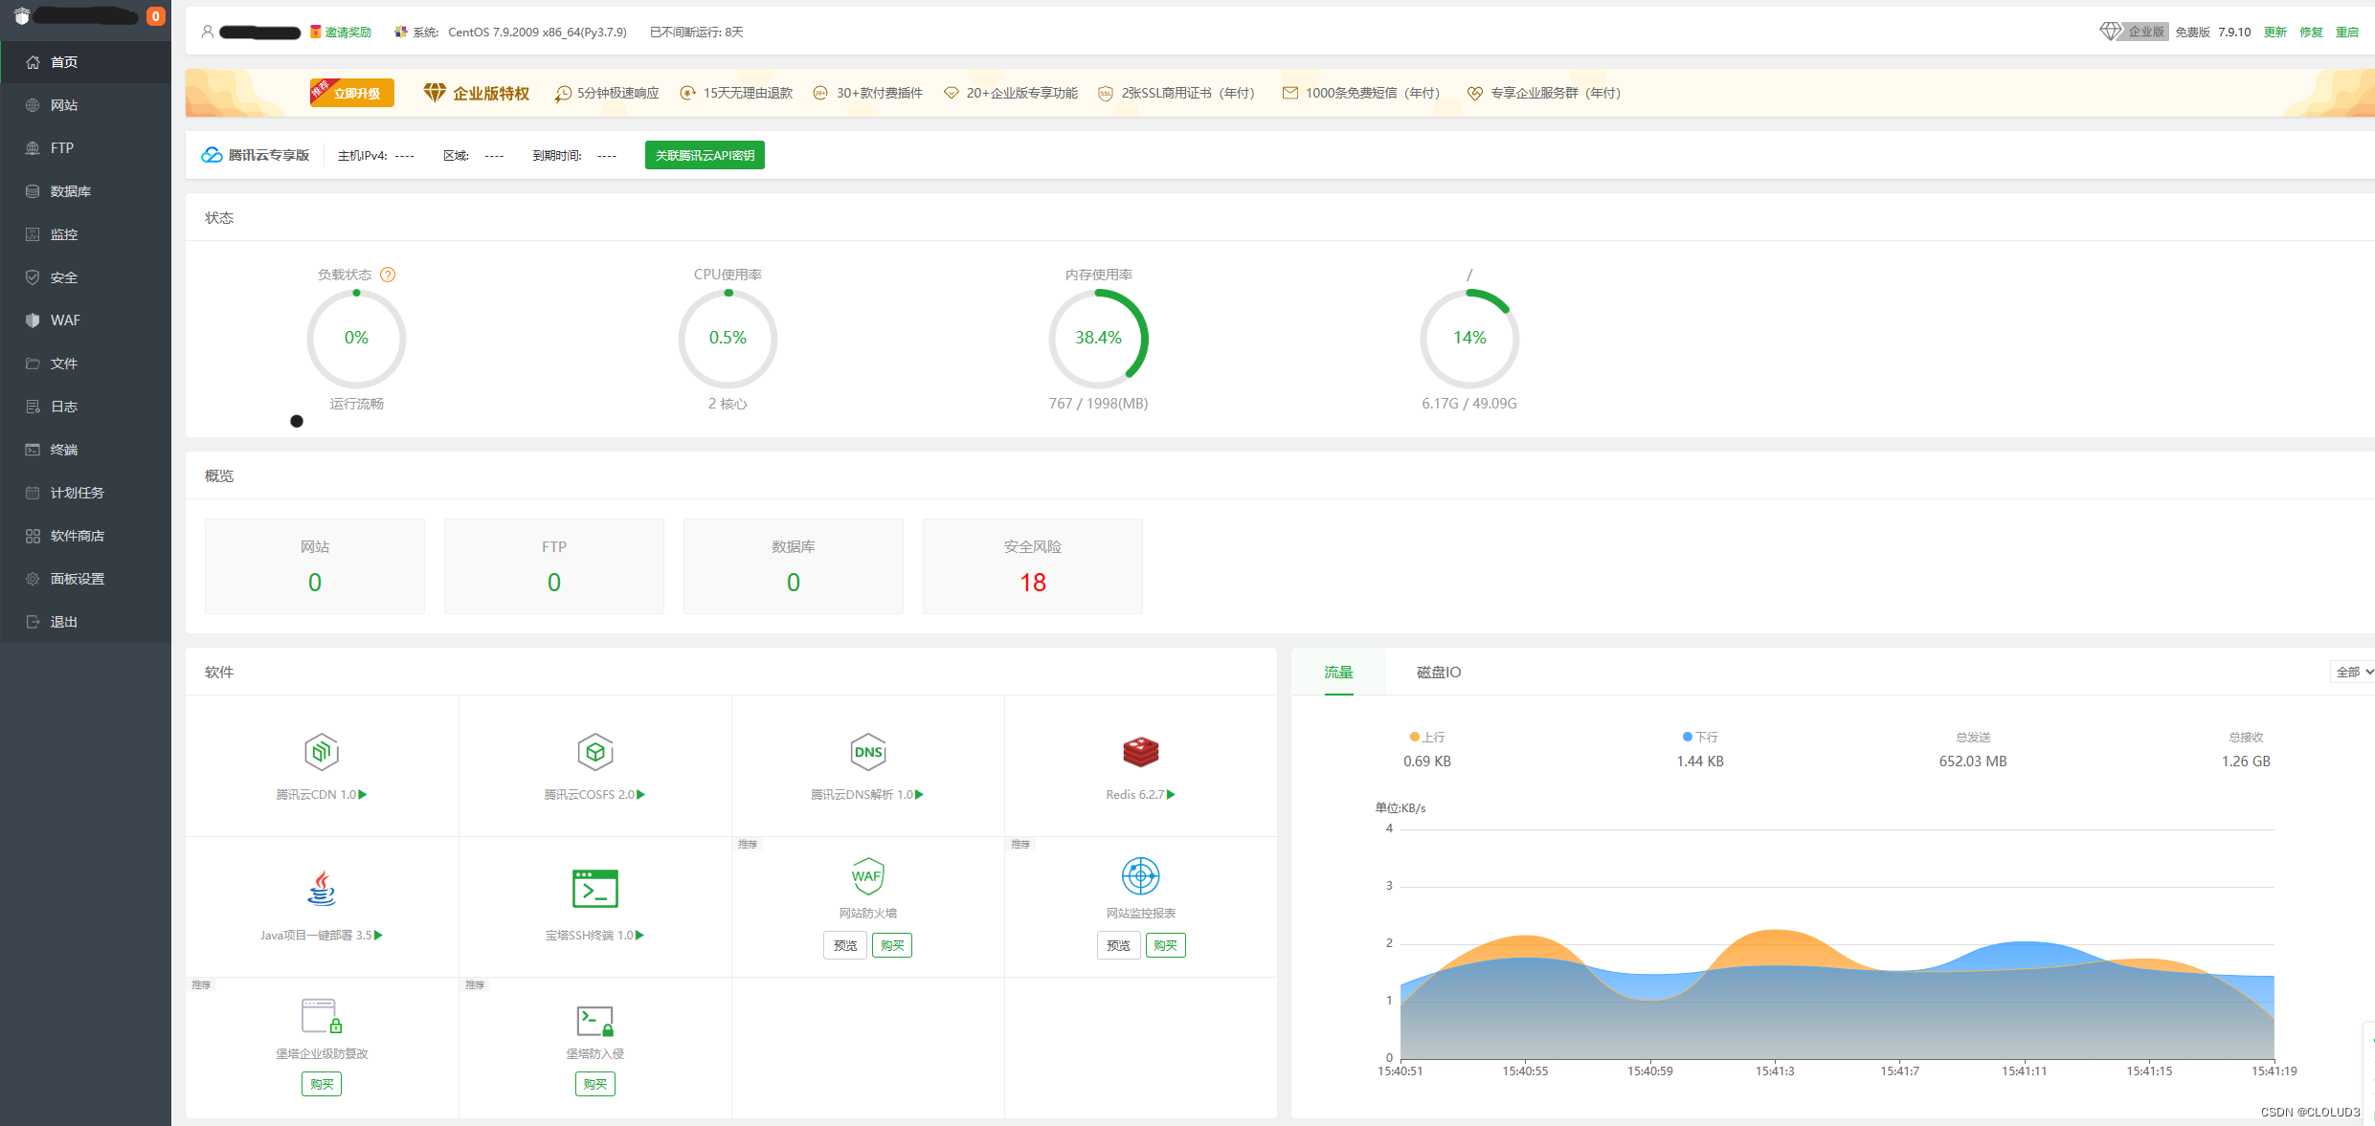2375x1126 pixels.
Task: Toggle the 下行 downstream legend item
Action: 1700,737
